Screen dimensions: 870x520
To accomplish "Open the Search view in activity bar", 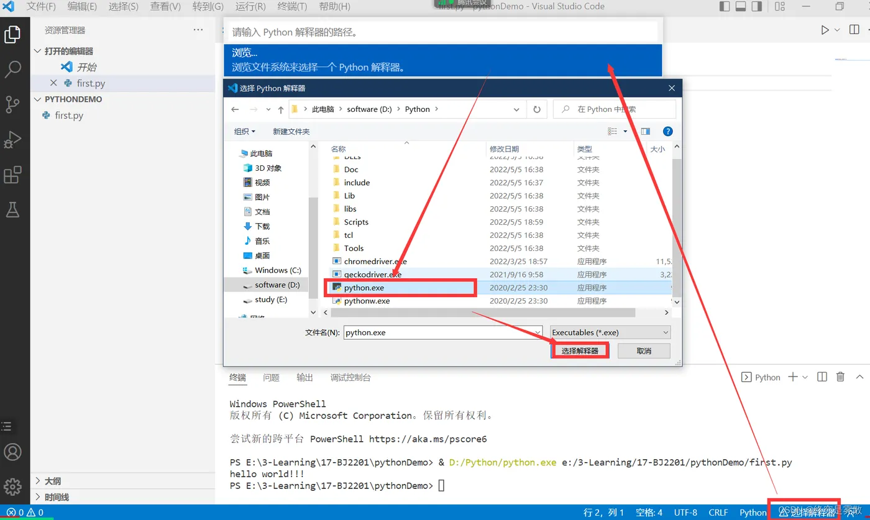I will (12, 69).
